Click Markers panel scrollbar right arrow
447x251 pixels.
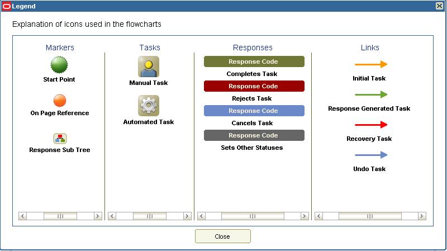[98, 216]
